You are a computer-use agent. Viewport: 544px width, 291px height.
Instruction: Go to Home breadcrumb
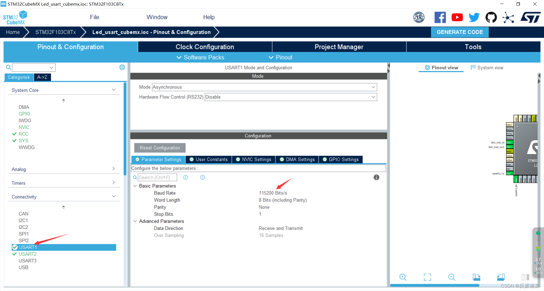tap(13, 32)
